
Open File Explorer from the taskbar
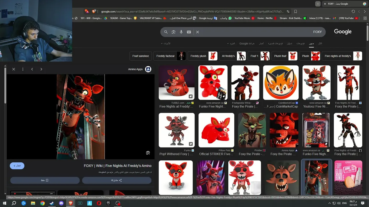click(x=33, y=203)
